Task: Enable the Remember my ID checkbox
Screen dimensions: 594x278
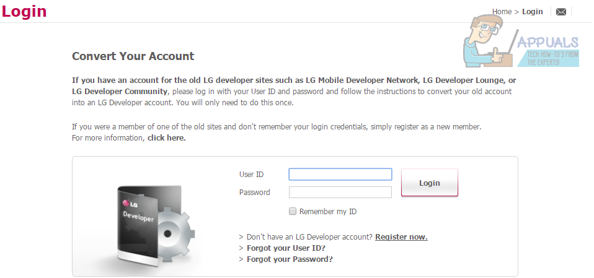Action: [x=293, y=212]
